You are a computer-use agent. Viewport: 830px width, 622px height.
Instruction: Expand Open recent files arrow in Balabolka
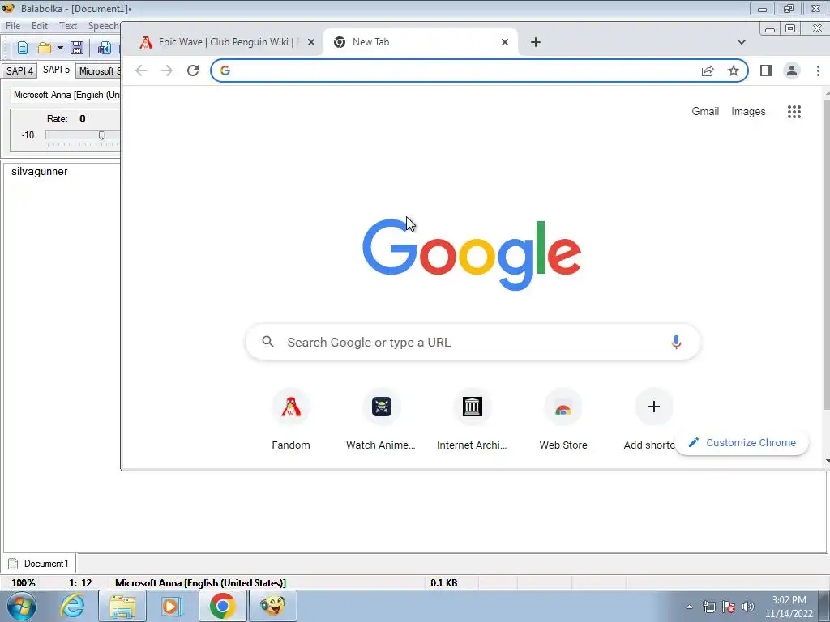coord(60,48)
